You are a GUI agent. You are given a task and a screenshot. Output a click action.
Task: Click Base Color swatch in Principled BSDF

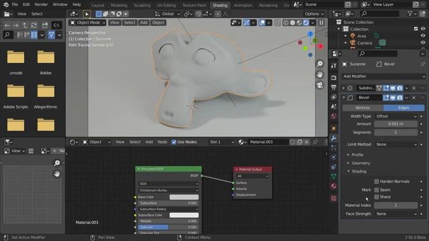(184, 197)
